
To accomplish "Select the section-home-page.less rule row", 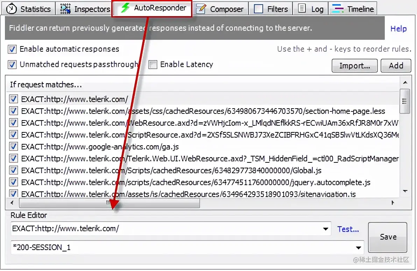I will (204, 111).
